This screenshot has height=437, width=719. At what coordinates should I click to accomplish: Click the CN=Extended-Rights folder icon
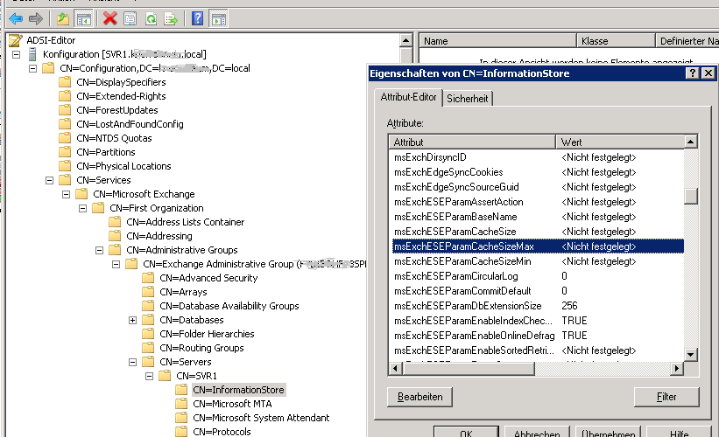coord(65,96)
